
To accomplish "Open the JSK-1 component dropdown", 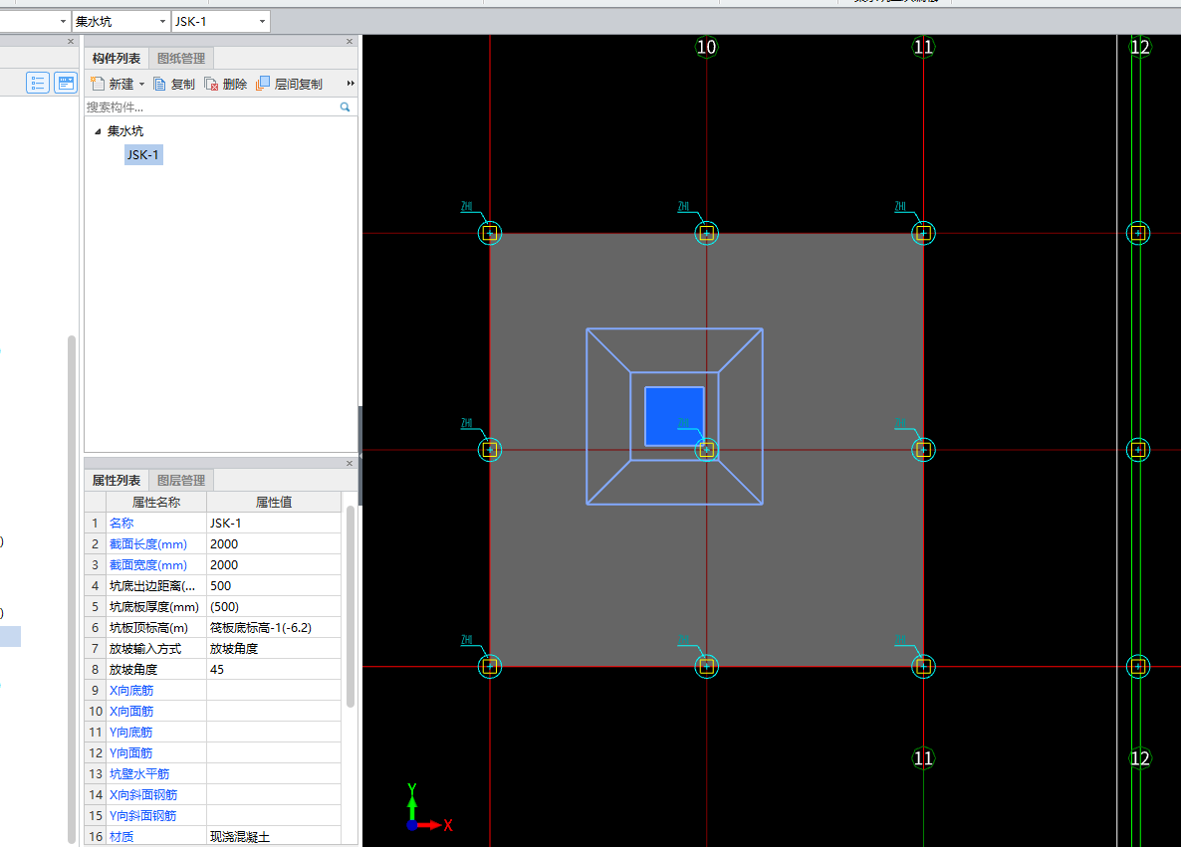I will tap(263, 21).
